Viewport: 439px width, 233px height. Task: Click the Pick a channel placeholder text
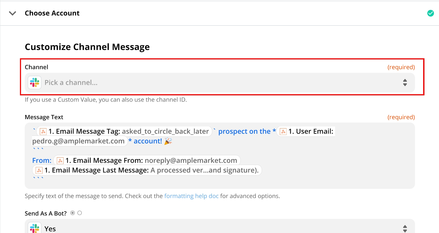point(71,83)
